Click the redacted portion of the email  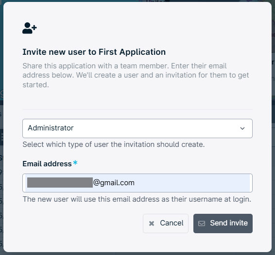[x=60, y=183]
